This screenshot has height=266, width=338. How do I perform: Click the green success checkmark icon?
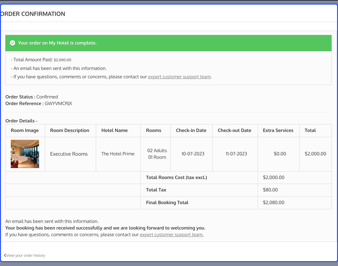tap(12, 43)
